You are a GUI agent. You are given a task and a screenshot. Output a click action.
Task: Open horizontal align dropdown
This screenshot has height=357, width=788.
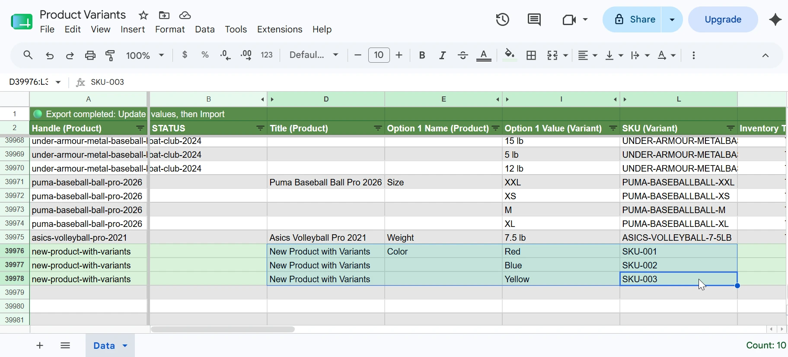pos(588,55)
